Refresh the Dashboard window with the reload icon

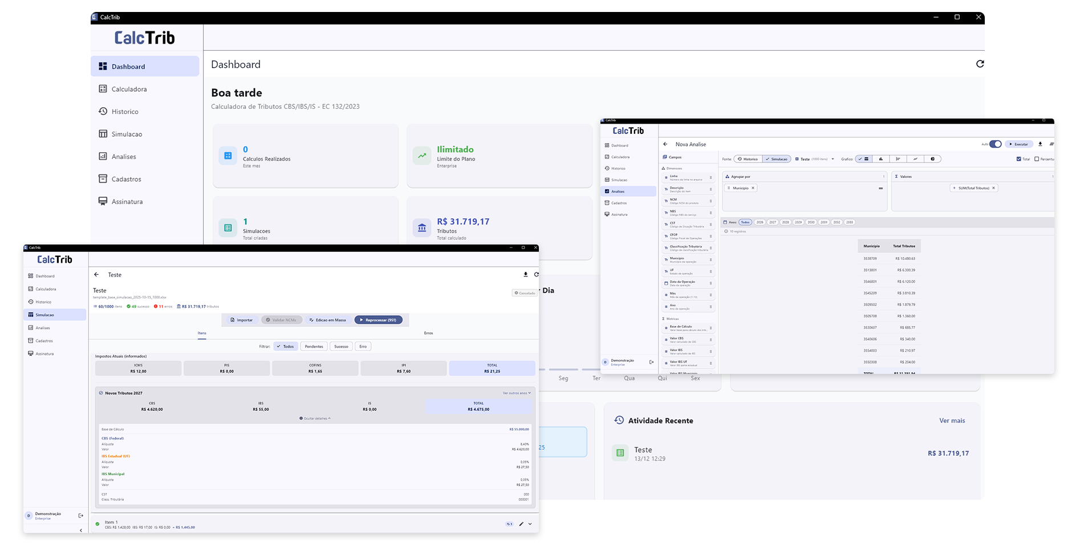[980, 64]
